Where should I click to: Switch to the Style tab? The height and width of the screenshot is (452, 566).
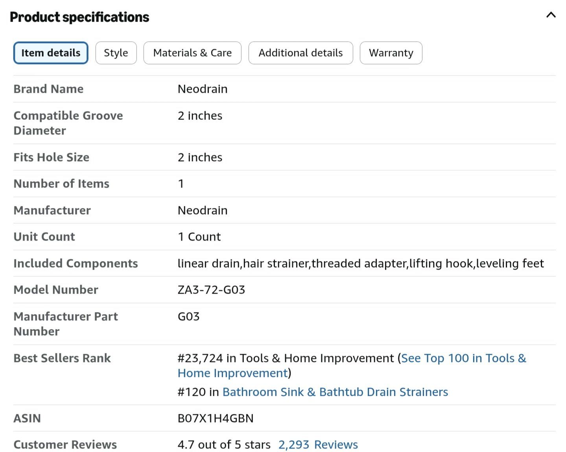coord(116,53)
